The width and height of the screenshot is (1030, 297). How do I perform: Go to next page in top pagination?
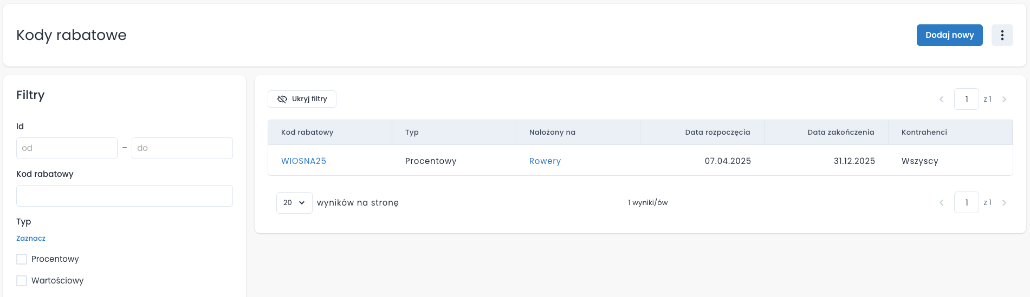(x=1004, y=99)
